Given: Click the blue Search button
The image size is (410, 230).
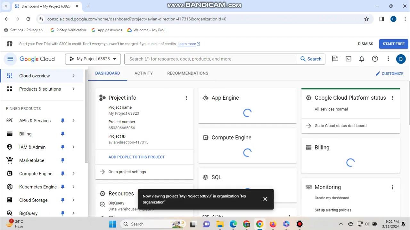Looking at the screenshot, I should 311,59.
